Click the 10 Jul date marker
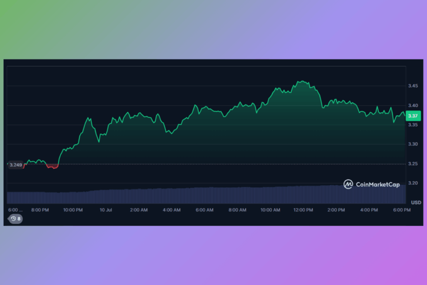This screenshot has height=285, width=427. 106,210
